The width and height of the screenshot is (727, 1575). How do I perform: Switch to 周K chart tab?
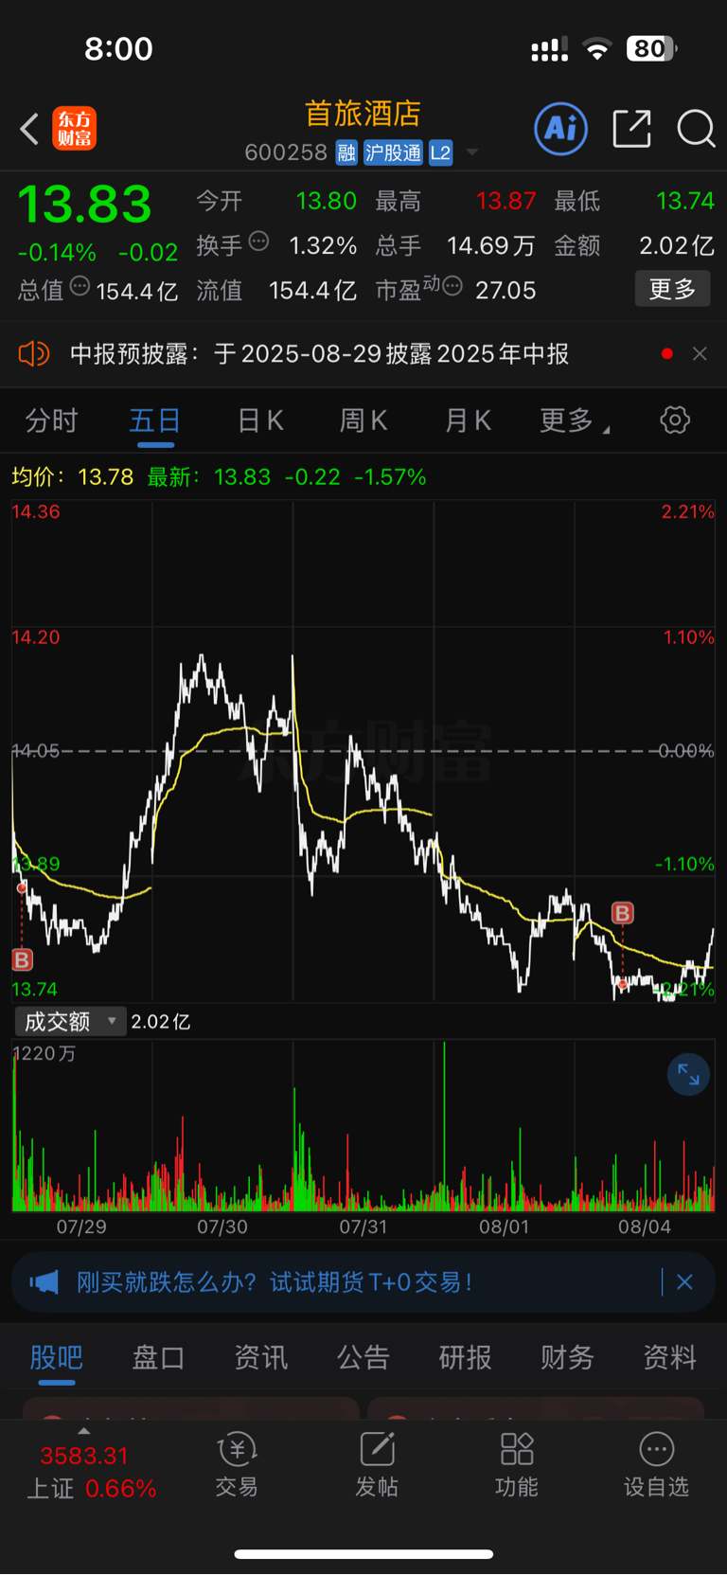pyautogui.click(x=363, y=421)
